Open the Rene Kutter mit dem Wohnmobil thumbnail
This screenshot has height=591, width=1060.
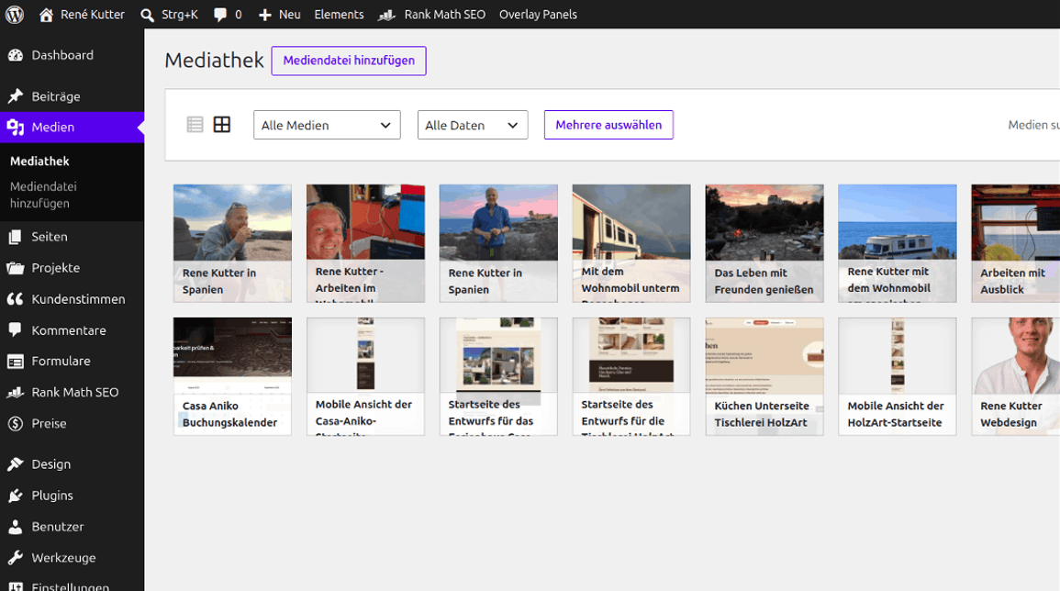point(897,243)
